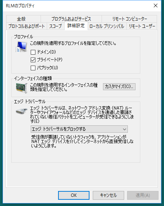Open the エッジ トラバーサル dropdown list

pos(79,129)
